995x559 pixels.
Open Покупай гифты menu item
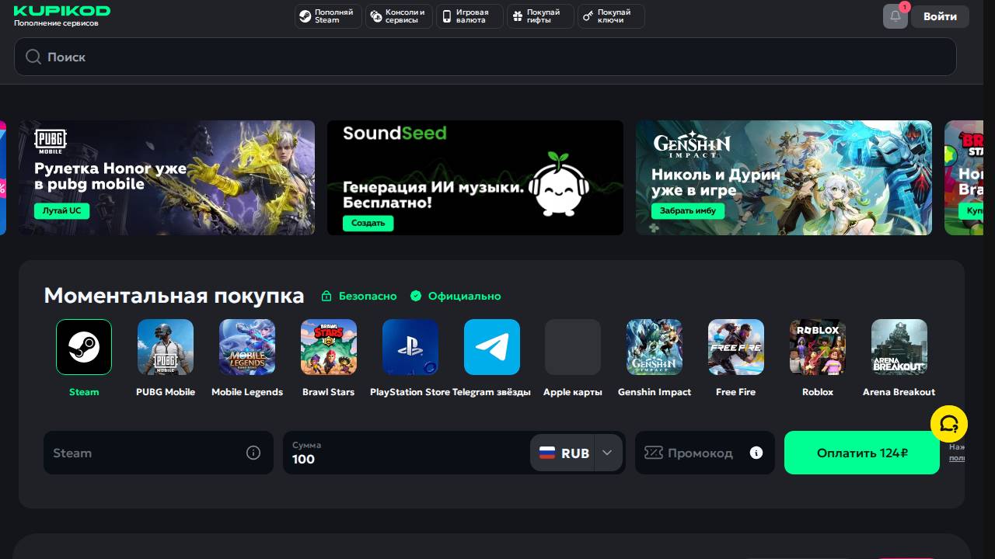click(x=540, y=16)
